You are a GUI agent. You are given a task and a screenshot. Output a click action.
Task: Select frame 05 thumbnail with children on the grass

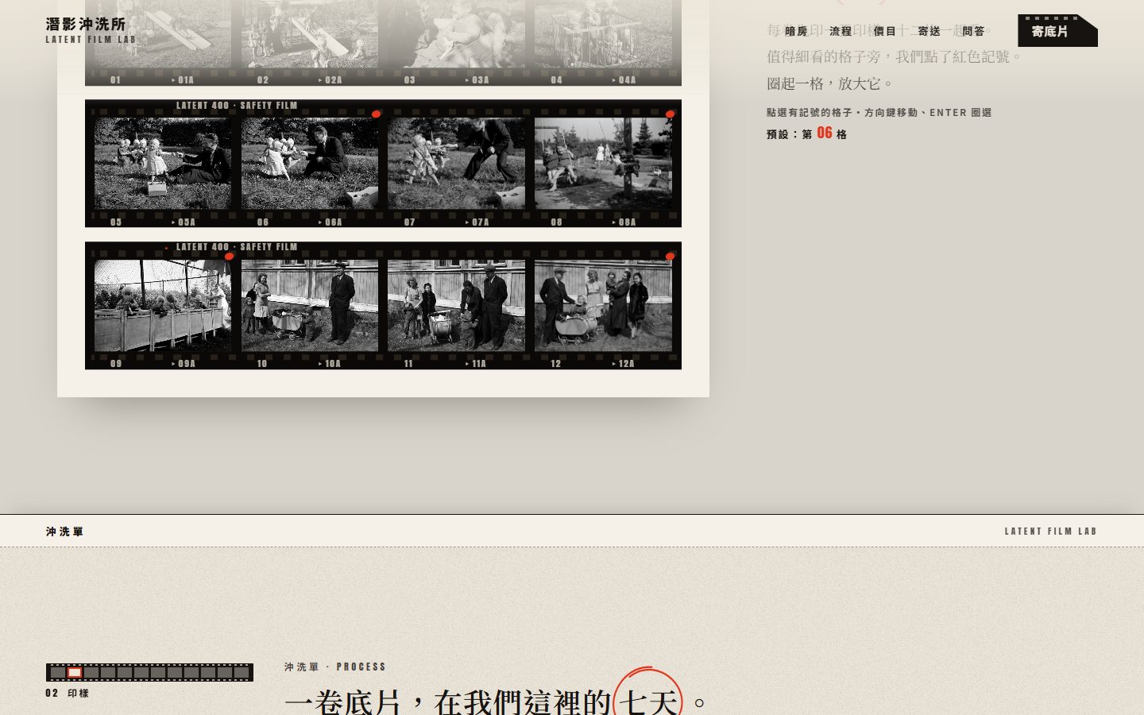tap(163, 164)
